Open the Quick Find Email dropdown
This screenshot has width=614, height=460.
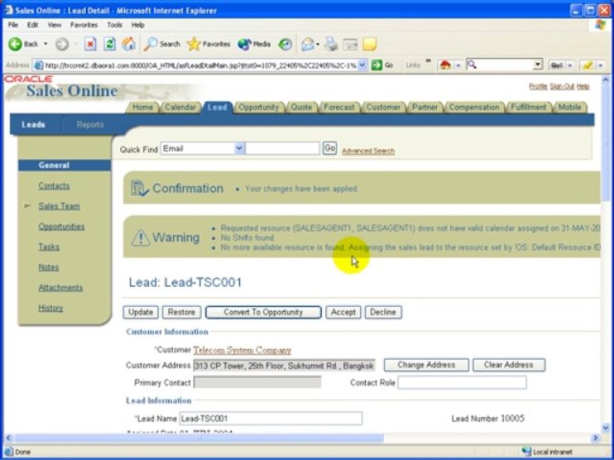(239, 148)
